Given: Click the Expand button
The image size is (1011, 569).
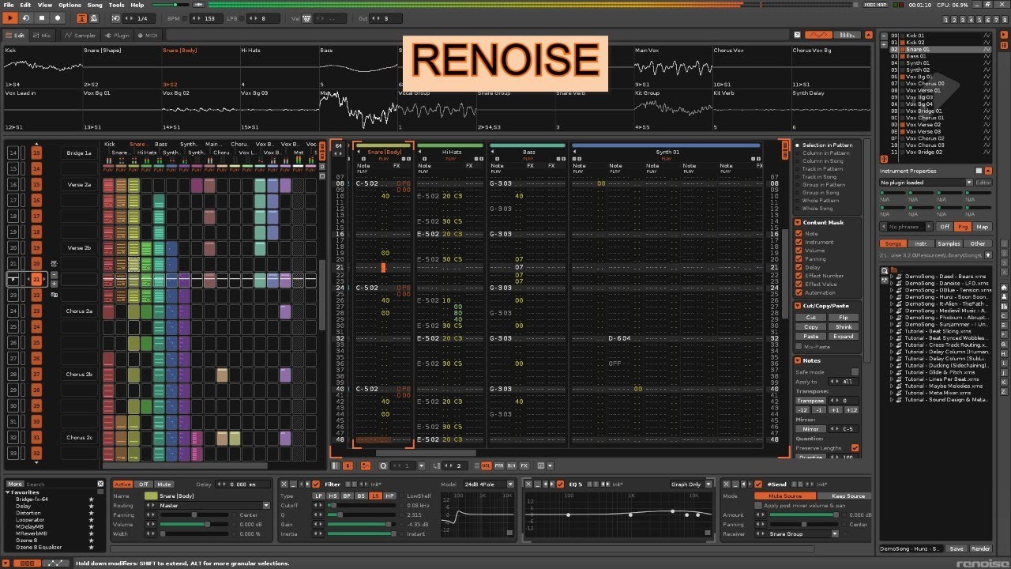Looking at the screenshot, I should click(x=844, y=337).
